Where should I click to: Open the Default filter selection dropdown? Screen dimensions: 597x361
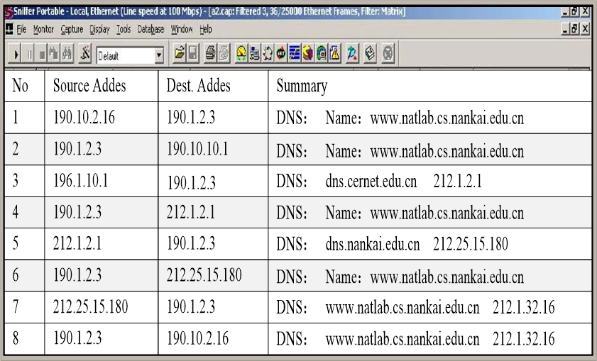point(159,56)
